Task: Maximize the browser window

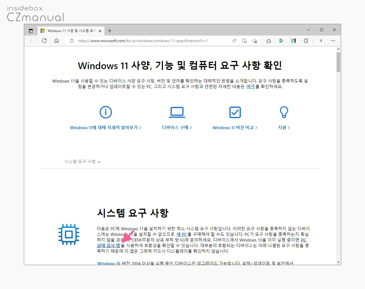Action: click(322, 30)
